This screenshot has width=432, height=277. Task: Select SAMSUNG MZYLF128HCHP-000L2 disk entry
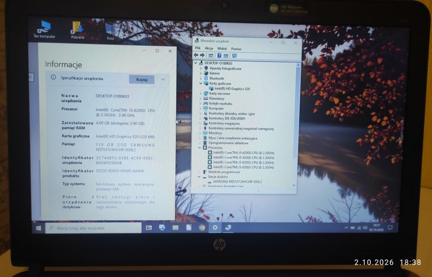(x=235, y=182)
